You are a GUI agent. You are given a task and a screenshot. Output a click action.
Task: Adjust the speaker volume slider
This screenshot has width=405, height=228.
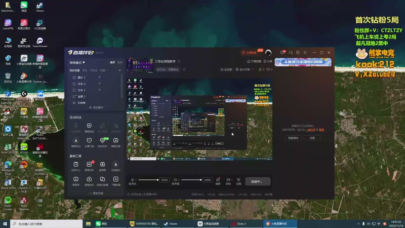pyautogui.click(x=191, y=180)
